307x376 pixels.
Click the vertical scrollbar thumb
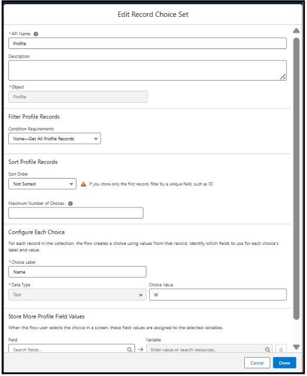(296, 179)
